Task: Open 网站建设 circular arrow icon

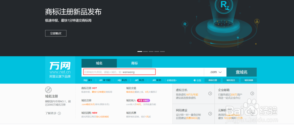Action: click(210, 114)
